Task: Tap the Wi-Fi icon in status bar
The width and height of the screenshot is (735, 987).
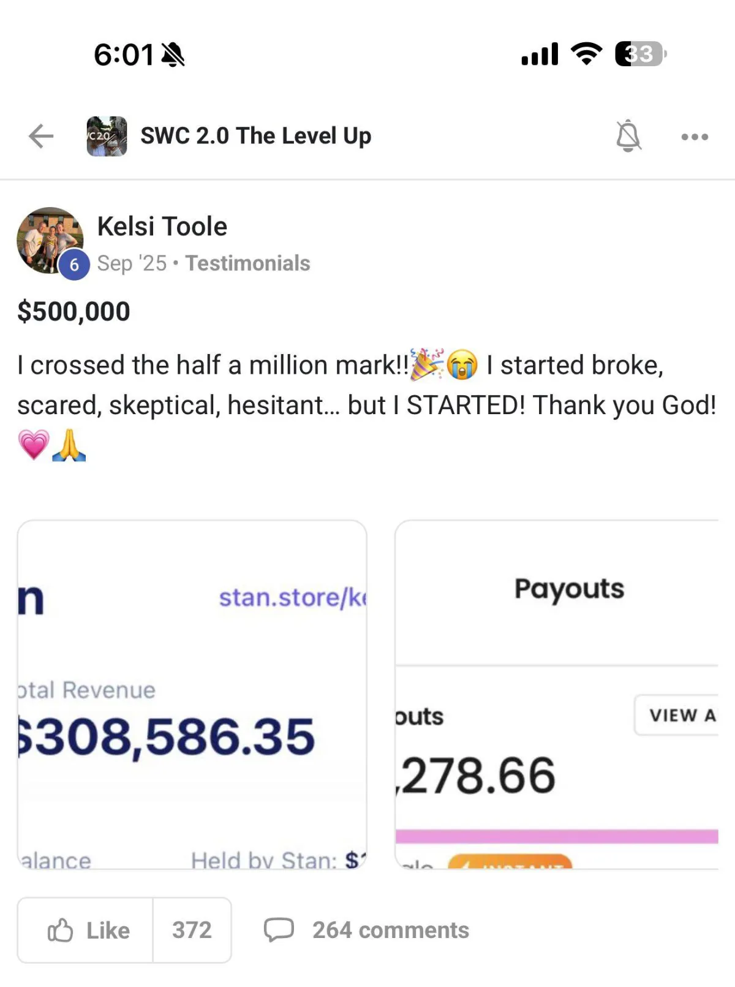Action: 586,54
